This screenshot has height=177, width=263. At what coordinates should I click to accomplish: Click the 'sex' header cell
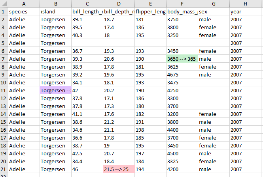click(214, 11)
